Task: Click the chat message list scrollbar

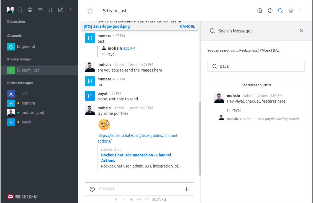Action: [x=199, y=139]
